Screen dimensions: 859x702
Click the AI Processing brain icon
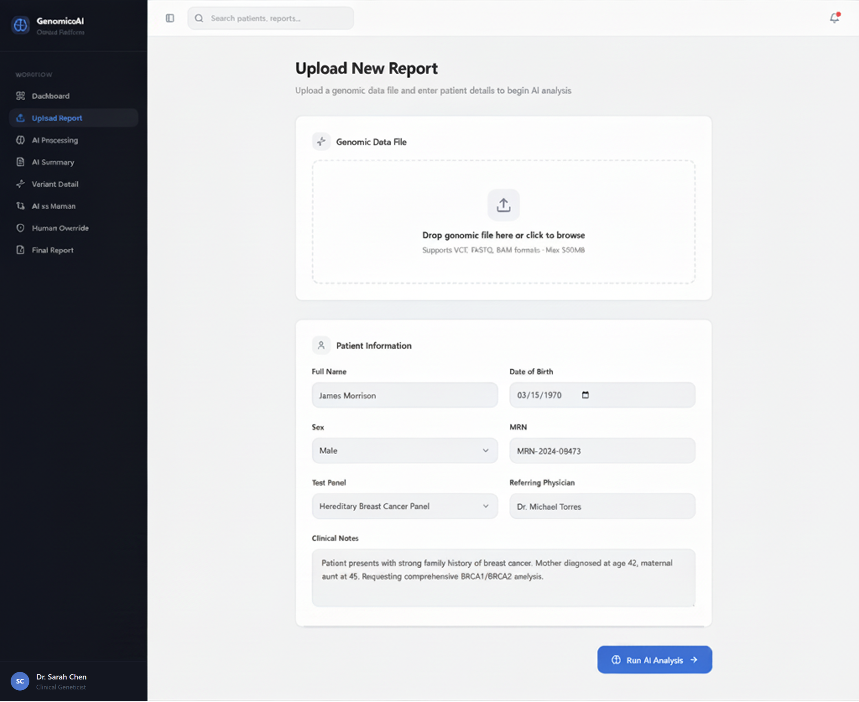21,140
